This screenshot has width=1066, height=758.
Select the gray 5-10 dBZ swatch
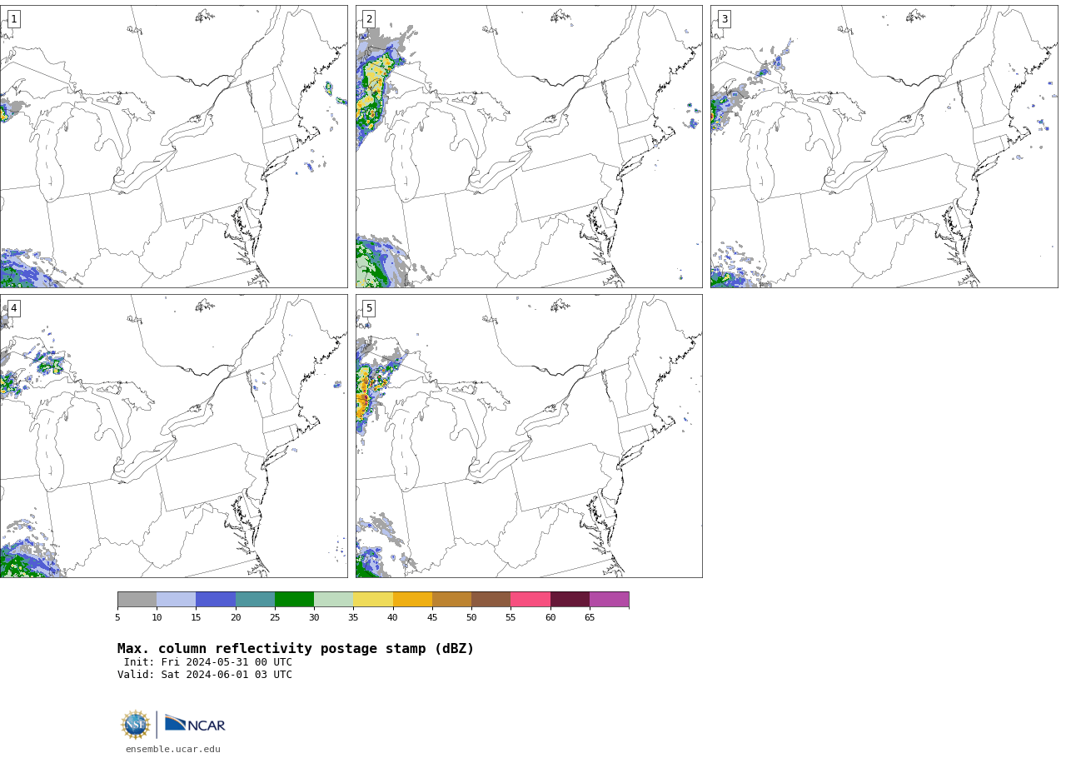(x=137, y=600)
